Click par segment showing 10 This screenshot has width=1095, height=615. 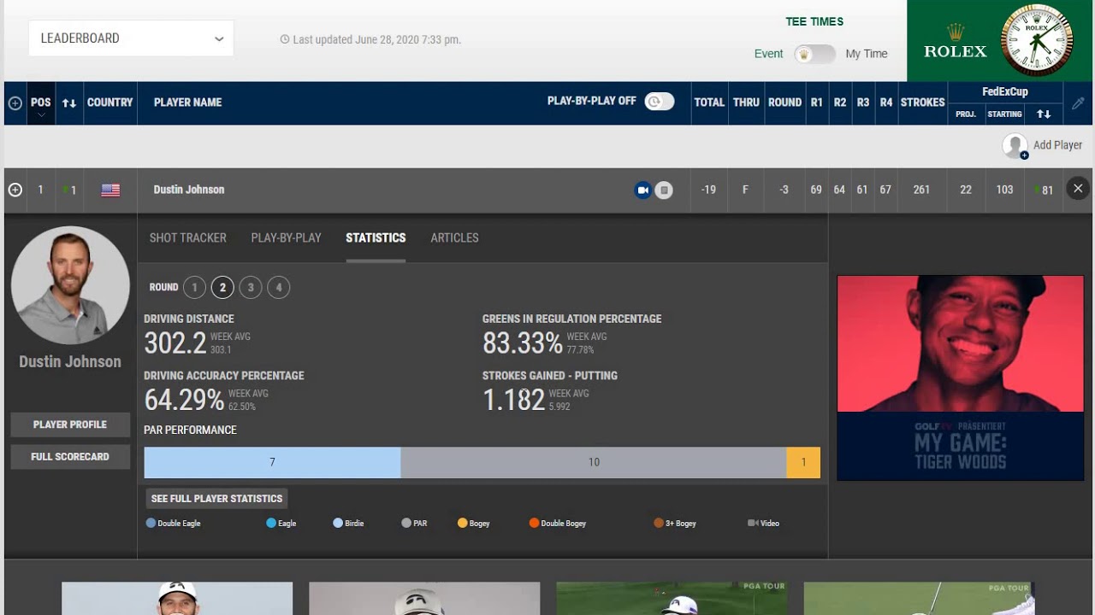pos(594,462)
